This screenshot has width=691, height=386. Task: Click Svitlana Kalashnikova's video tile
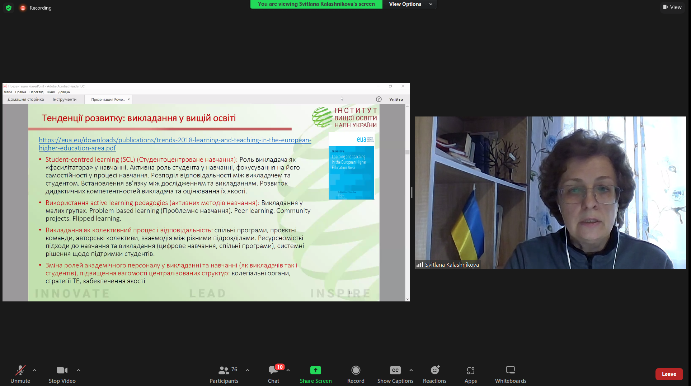pyautogui.click(x=550, y=192)
